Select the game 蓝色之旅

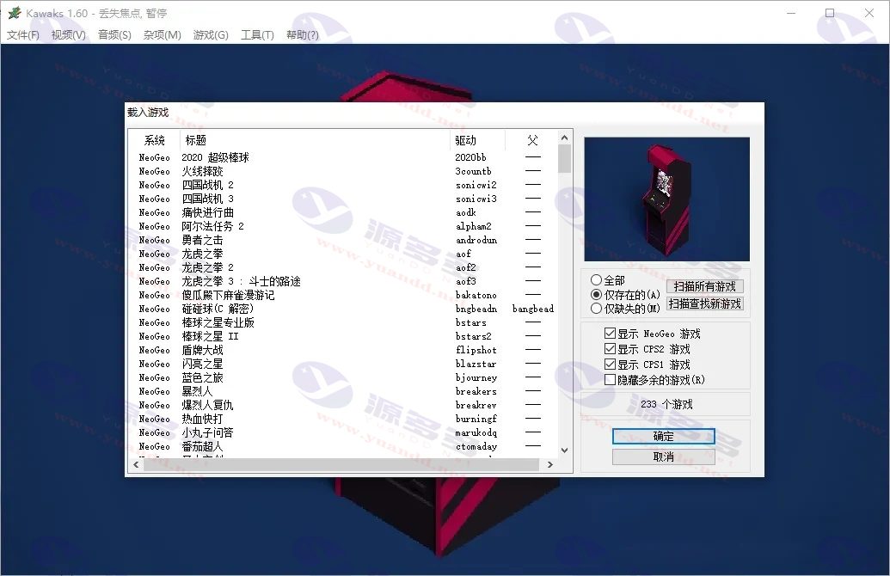(x=202, y=377)
